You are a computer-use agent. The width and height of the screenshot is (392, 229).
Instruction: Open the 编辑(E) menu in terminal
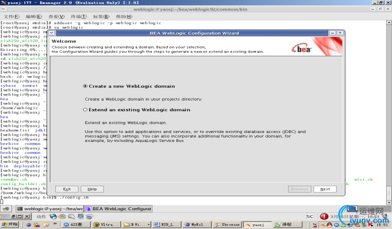(34, 17)
